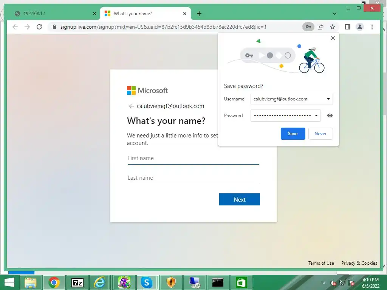Open Internet Explorer from taskbar
This screenshot has height=290, width=387.
tap(100, 282)
